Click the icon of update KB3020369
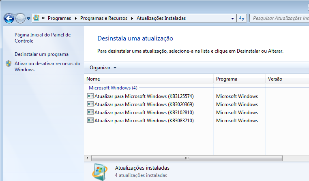This screenshot has height=181, width=309. point(90,104)
